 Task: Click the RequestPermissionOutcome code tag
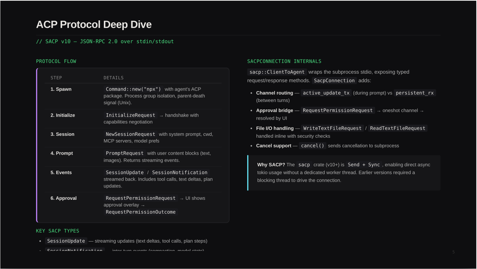click(x=141, y=212)
